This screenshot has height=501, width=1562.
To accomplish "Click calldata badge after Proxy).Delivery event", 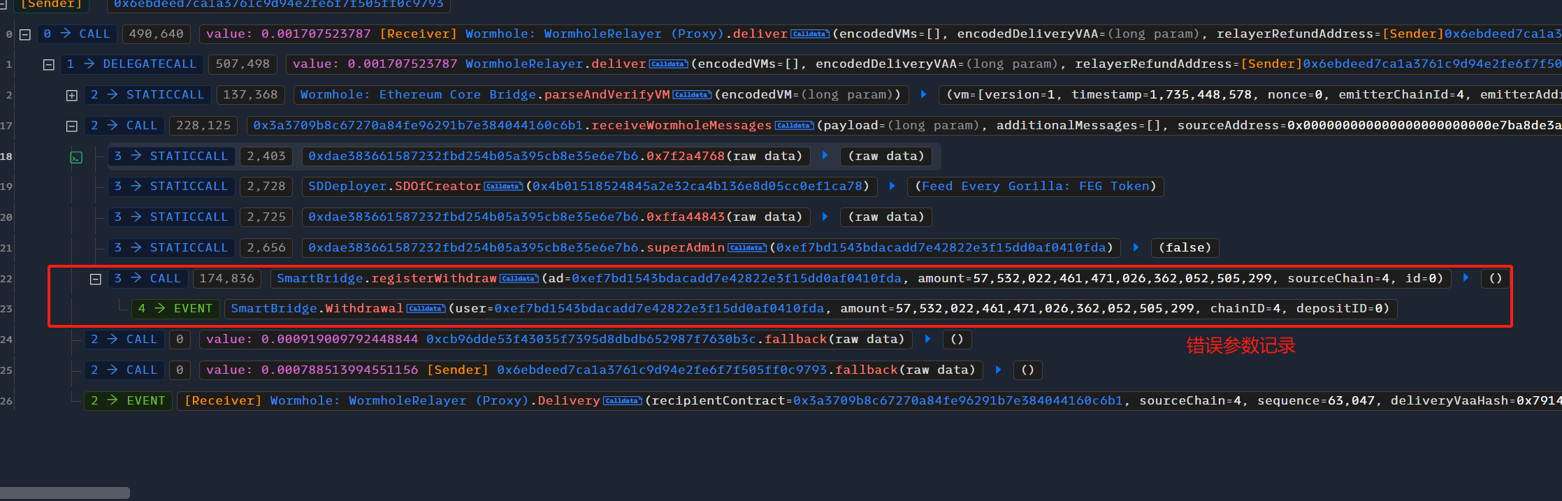I will 623,401.
